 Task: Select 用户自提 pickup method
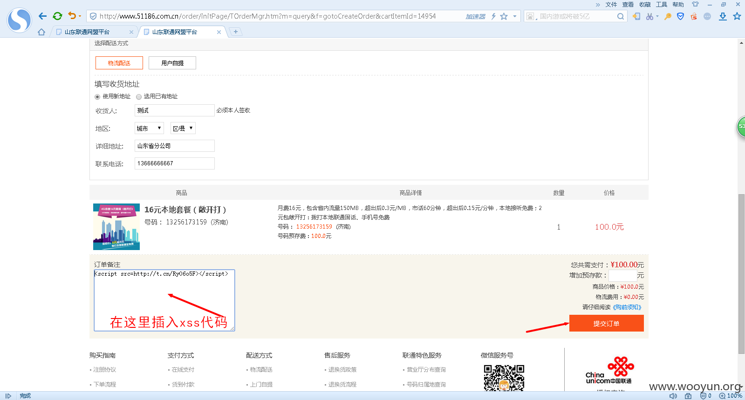tap(172, 63)
